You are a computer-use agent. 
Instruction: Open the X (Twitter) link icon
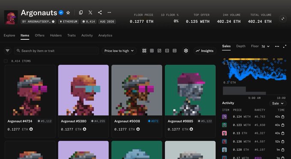click(x=90, y=12)
